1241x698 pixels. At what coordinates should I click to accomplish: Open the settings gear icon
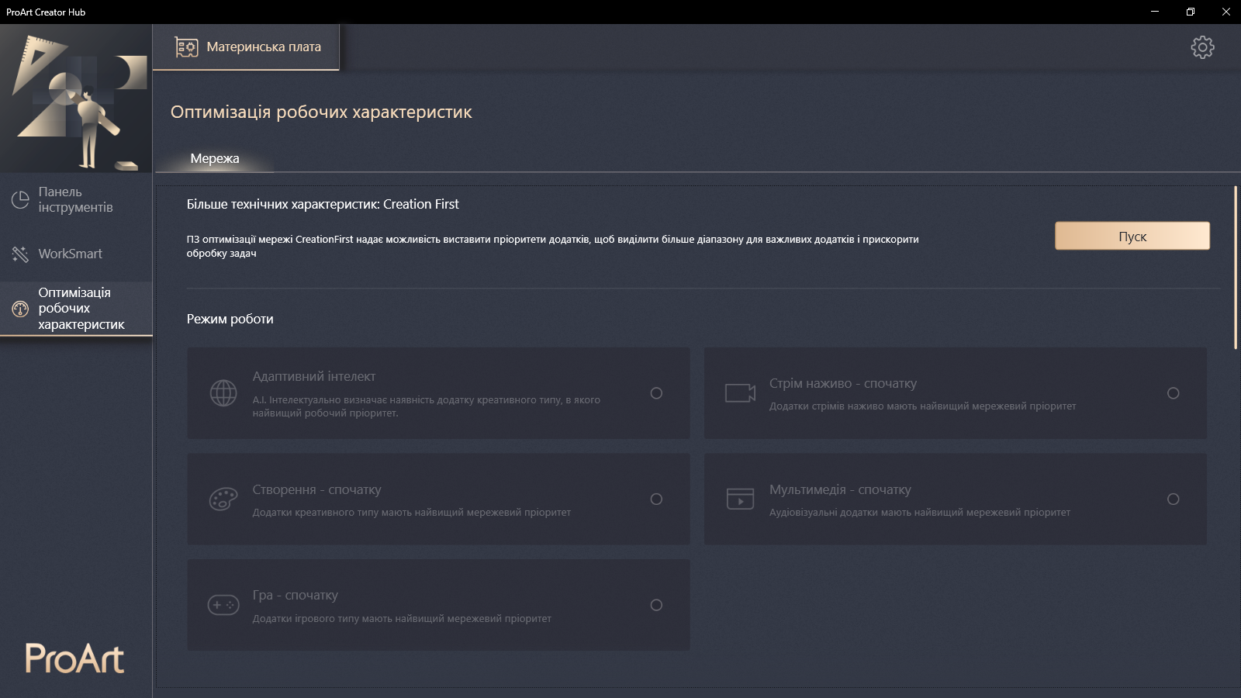tap(1202, 47)
